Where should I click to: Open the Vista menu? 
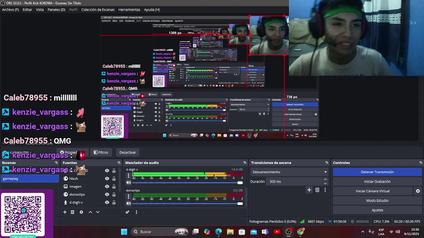click(x=40, y=10)
